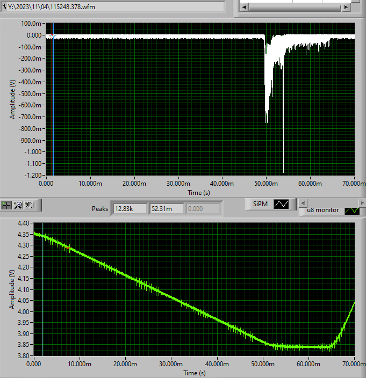The height and width of the screenshot is (378, 366).
Task: Click the Peaks label
Action: pyautogui.click(x=100, y=209)
